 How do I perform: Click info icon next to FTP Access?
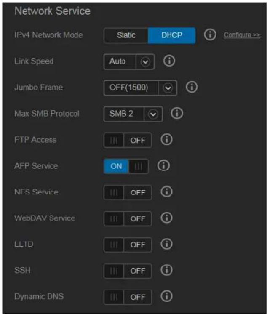click(166, 140)
